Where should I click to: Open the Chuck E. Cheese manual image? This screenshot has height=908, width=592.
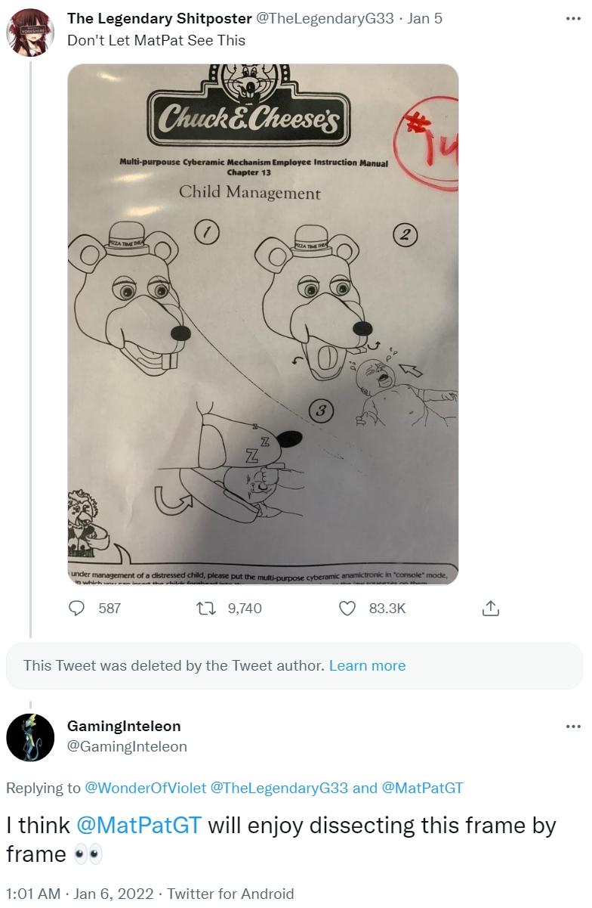coord(263,324)
